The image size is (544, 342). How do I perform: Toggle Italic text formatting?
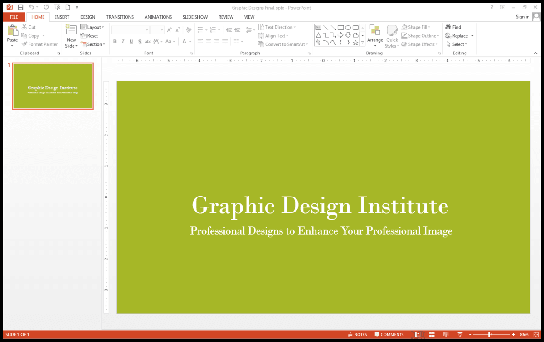[123, 42]
